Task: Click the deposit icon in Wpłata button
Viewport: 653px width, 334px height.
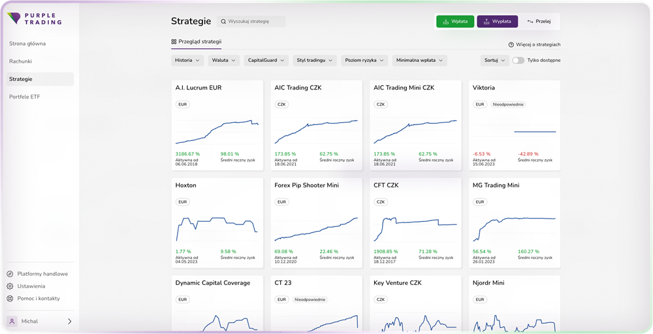Action: point(445,22)
